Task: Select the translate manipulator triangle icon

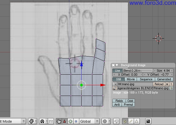Action: 65,121
